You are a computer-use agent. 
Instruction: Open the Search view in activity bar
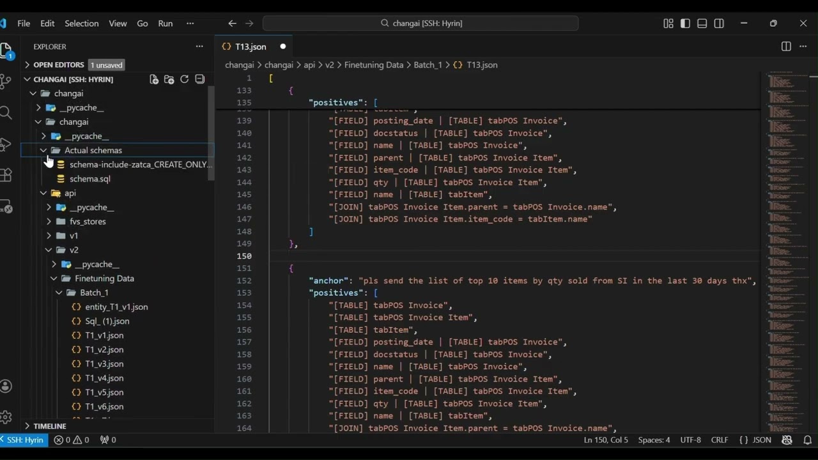[x=6, y=112]
